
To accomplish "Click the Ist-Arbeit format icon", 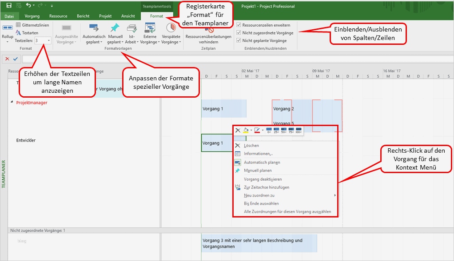I will (x=132, y=28).
